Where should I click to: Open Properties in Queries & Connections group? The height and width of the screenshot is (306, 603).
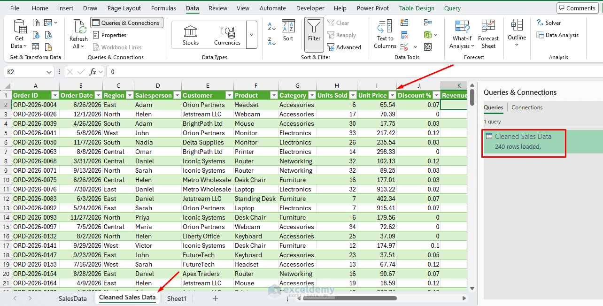coord(110,35)
